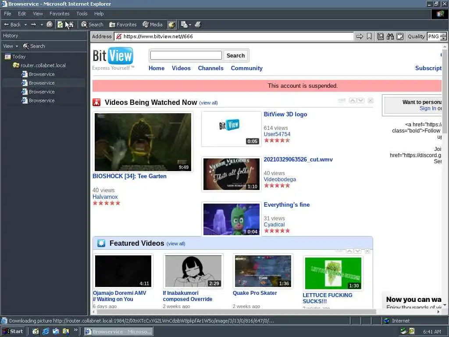449x337 pixels.
Task: Select the first Browservice history entry
Action: tap(38, 74)
